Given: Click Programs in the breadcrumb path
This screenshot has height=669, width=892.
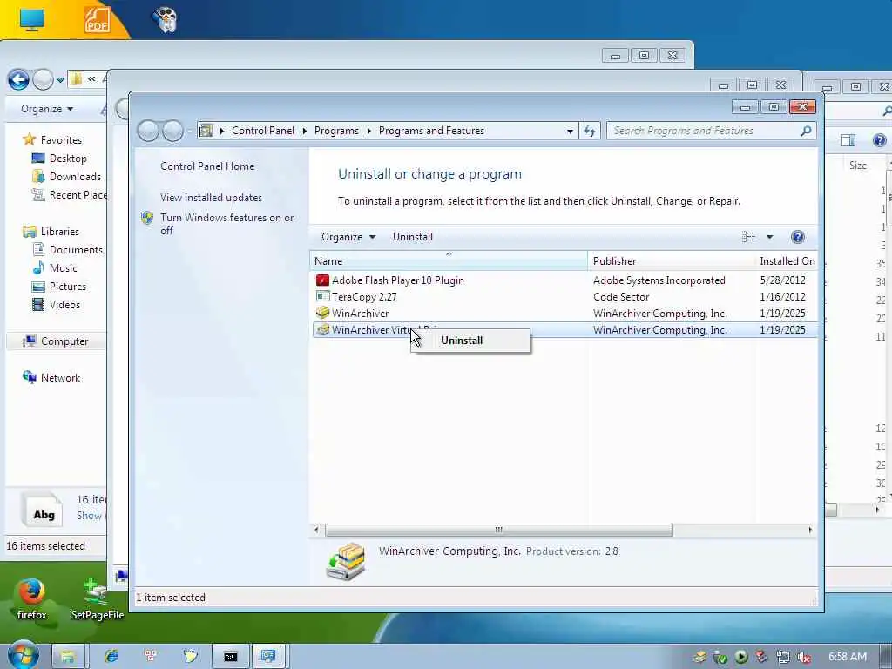Looking at the screenshot, I should 336,131.
